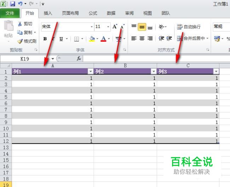Open the Borders dropdown arrow

[x=82, y=39]
